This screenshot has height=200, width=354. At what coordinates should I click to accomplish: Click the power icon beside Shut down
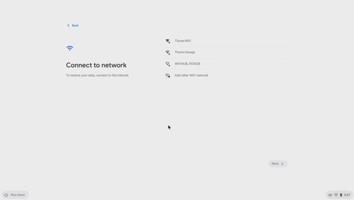(6, 195)
